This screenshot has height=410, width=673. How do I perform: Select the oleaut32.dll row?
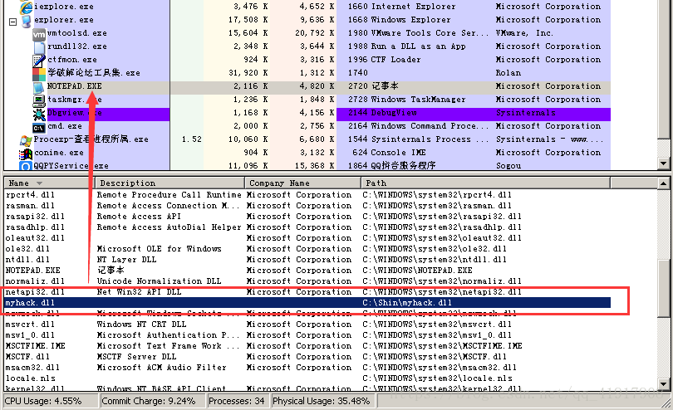point(307,238)
